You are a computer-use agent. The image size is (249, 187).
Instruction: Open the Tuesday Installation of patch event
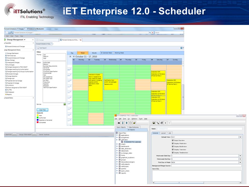pyautogui.click(x=95, y=87)
